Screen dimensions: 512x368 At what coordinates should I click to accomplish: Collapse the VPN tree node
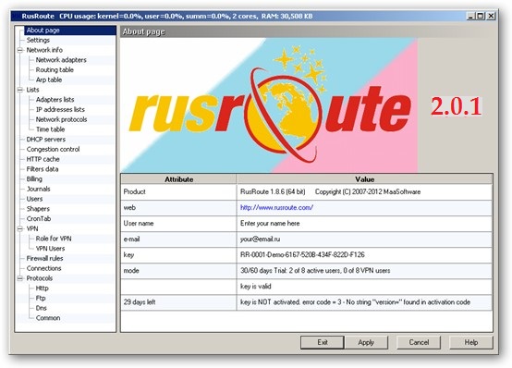[20, 228]
